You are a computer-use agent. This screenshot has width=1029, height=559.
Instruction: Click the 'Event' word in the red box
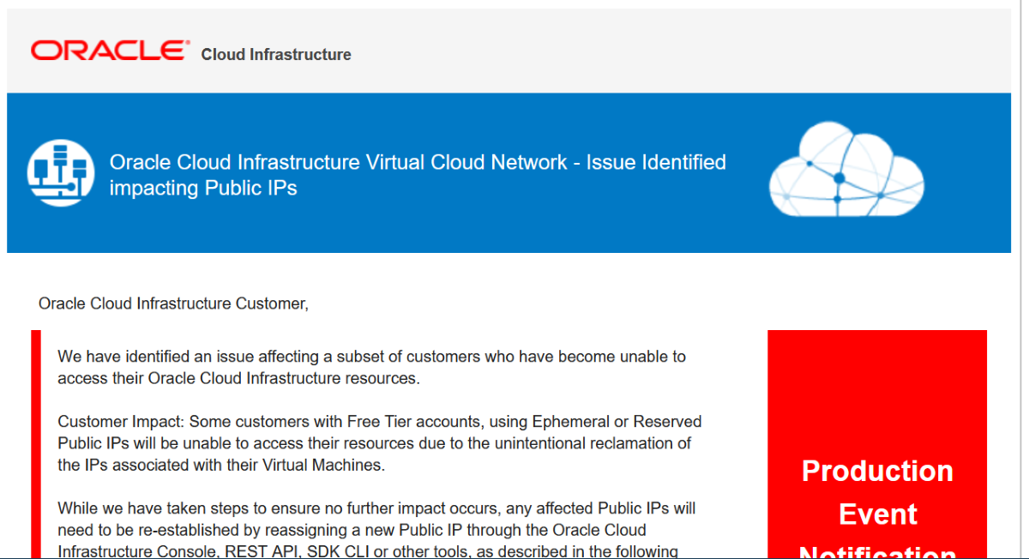pyautogui.click(x=877, y=514)
